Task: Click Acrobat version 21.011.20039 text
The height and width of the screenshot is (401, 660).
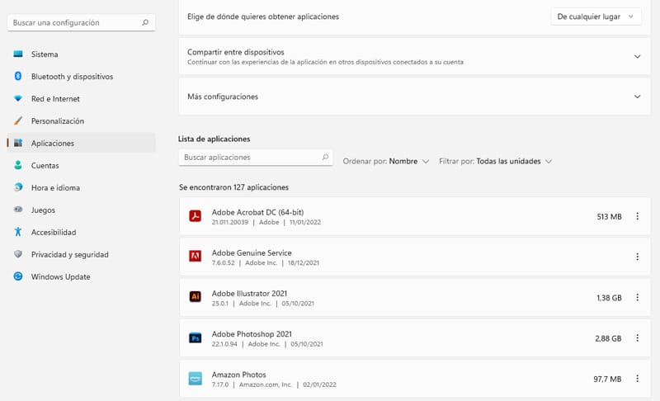Action: pyautogui.click(x=230, y=222)
